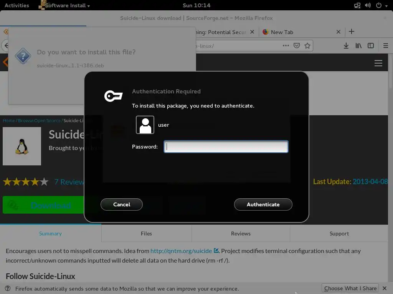The width and height of the screenshot is (393, 294).
Task: Select the Support tab
Action: [x=339, y=234]
